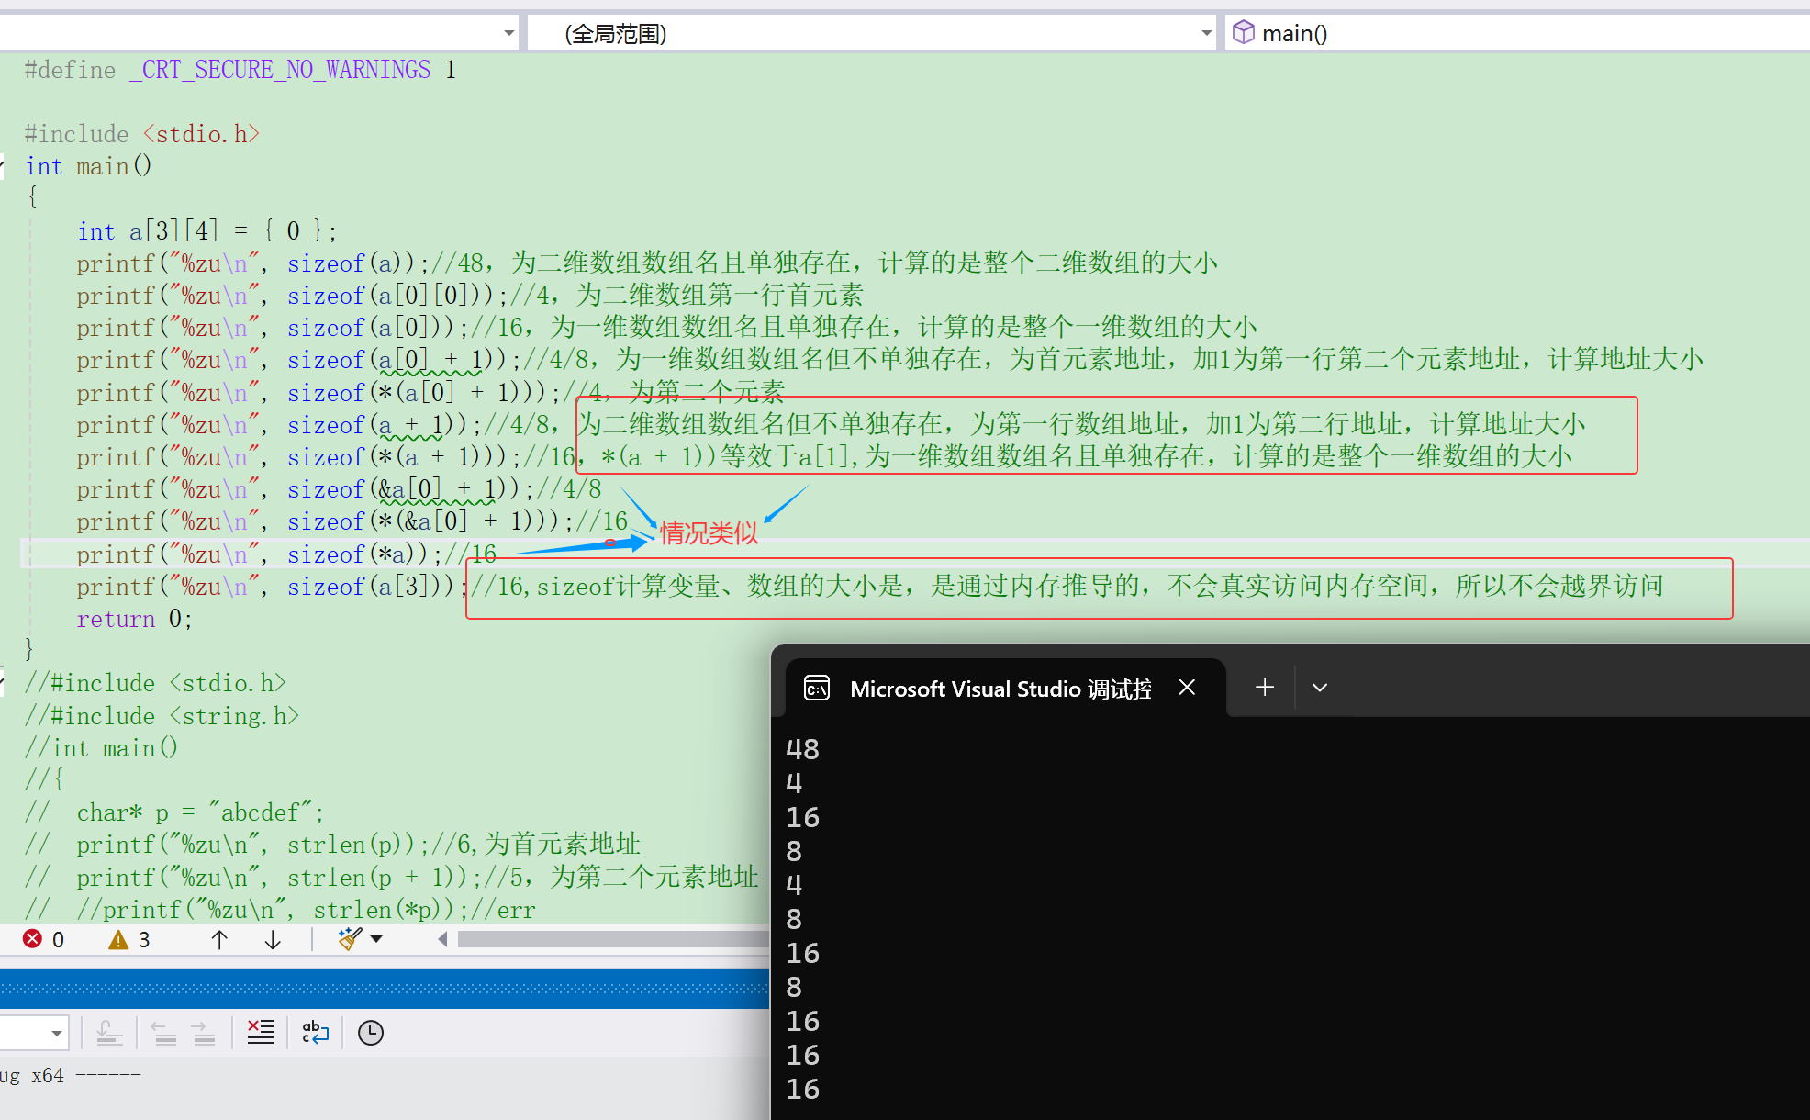Open the code cleanup options dropdown arrow

(376, 938)
